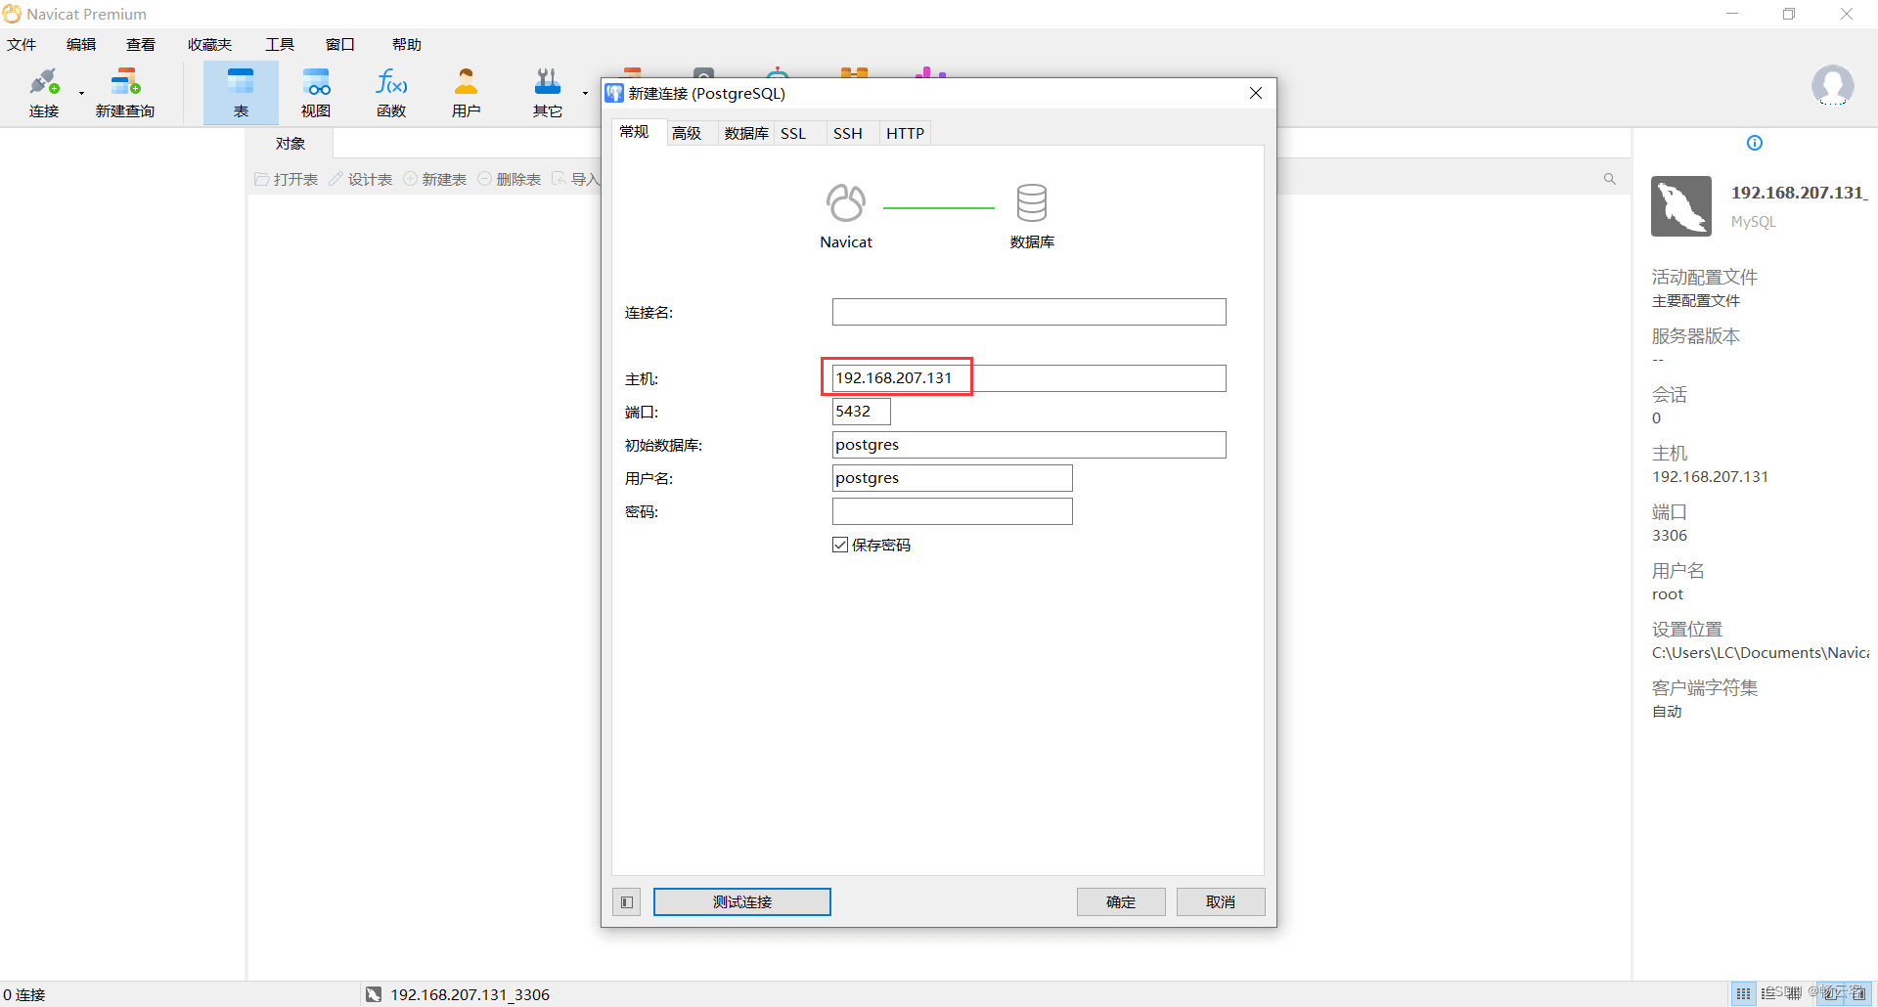
Task: Open the 文件 menu
Action: (x=22, y=44)
